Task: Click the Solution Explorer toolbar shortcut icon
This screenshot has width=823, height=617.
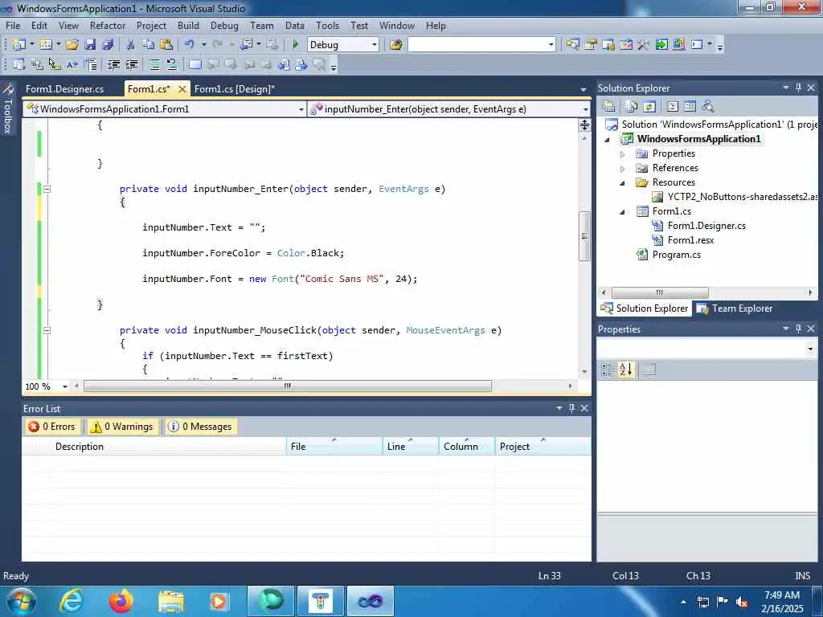Action: tap(572, 45)
